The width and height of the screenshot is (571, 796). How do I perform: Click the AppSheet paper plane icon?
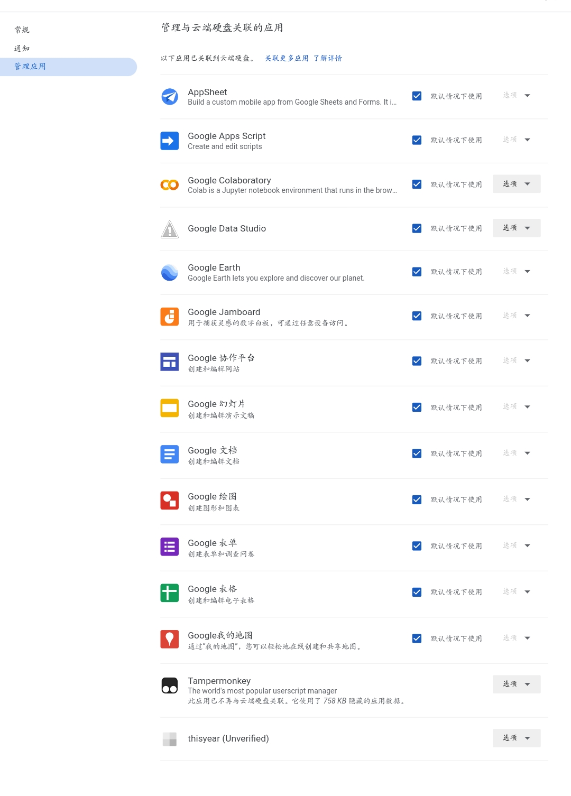click(170, 97)
